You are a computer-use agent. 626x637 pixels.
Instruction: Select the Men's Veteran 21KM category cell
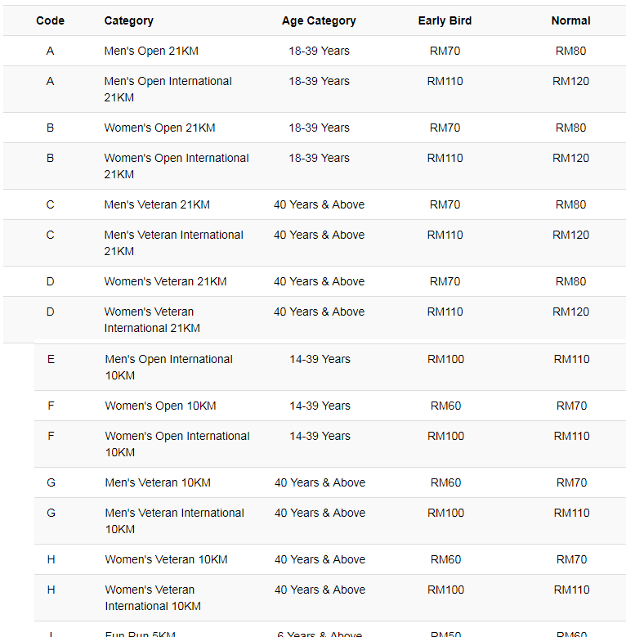pos(157,204)
